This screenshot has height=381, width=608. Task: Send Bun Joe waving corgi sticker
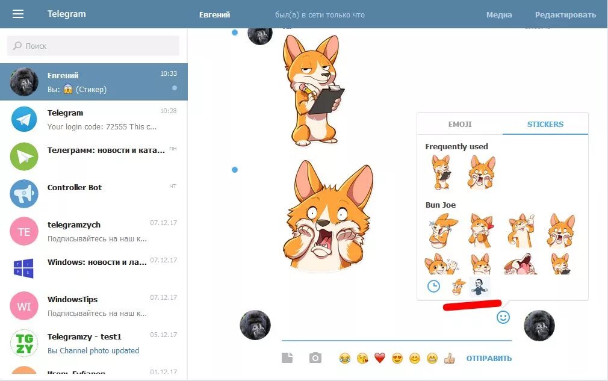click(x=442, y=264)
